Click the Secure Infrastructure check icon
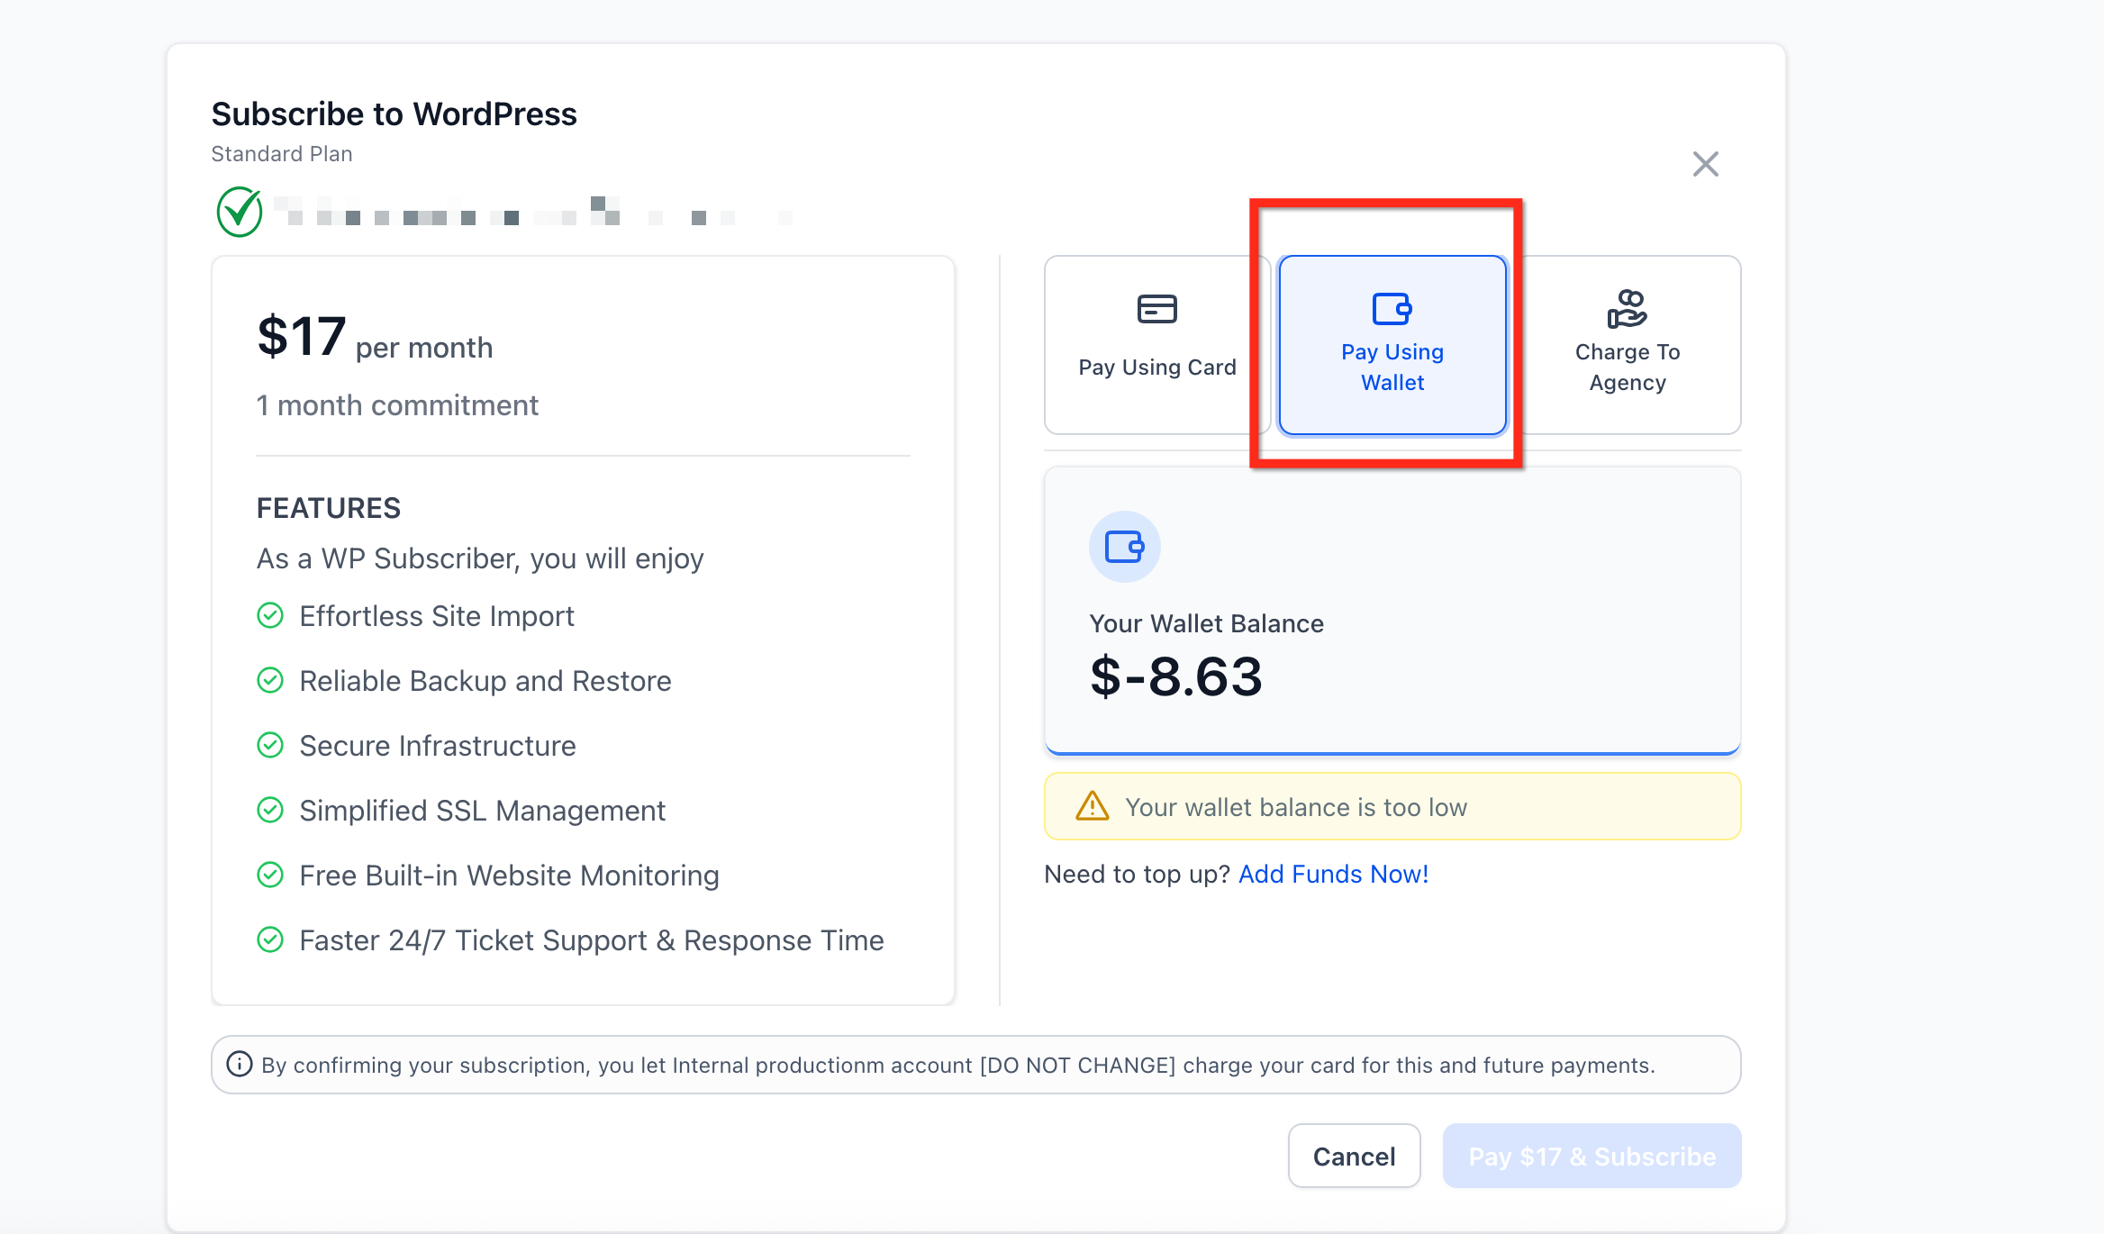2104x1234 pixels. tap(270, 745)
